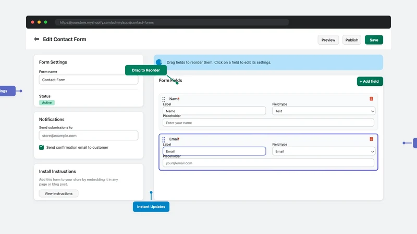Click the Form Settings heading
The image size is (417, 234).
(x=53, y=62)
